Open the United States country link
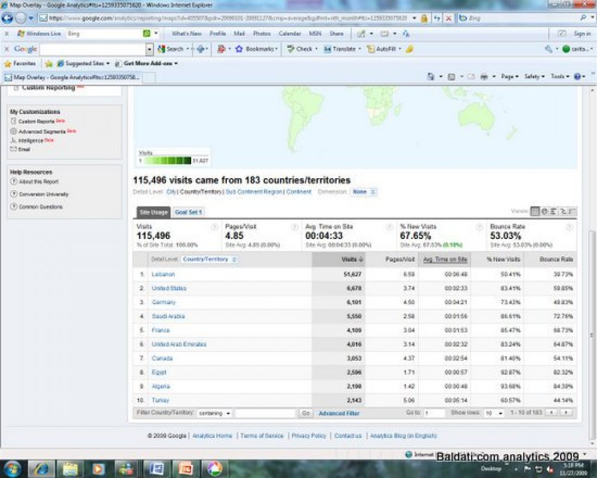Image resolution: width=597 pixels, height=478 pixels. point(169,289)
